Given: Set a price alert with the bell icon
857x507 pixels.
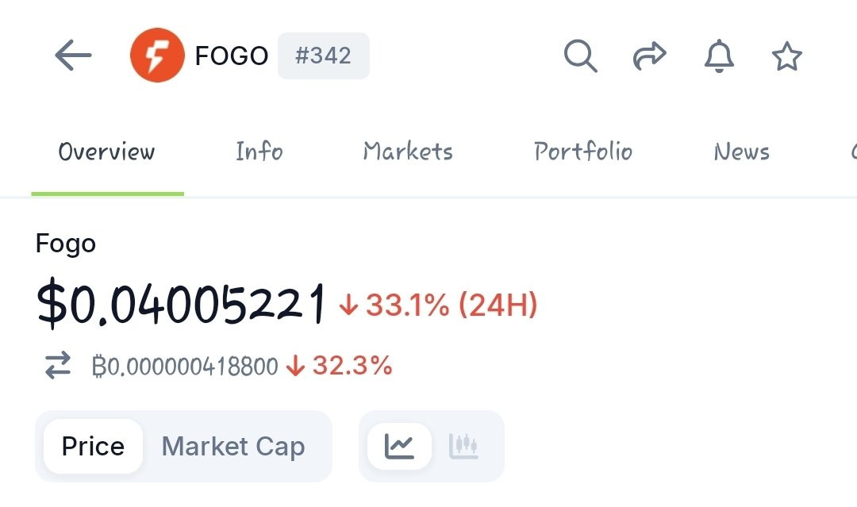Looking at the screenshot, I should click(x=719, y=56).
